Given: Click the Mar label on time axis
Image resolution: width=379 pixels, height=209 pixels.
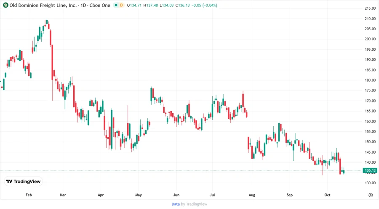Looking at the screenshot, I should [x=63, y=195].
